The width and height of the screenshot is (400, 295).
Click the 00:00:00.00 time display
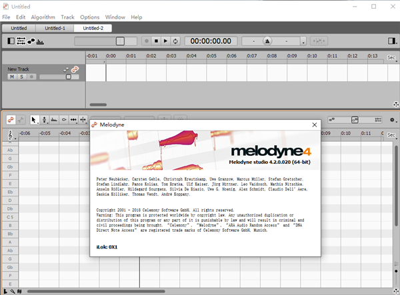click(211, 41)
